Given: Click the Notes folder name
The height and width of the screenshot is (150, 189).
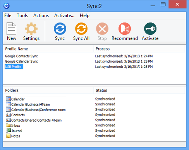Looking at the screenshot, I should [x=15, y=136].
